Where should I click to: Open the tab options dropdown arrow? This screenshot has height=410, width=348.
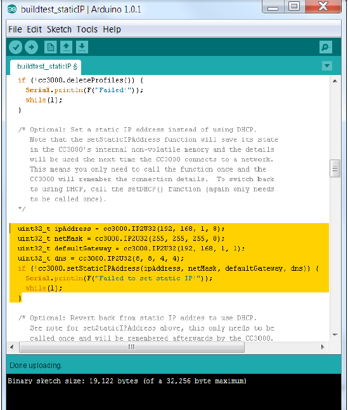[327, 65]
